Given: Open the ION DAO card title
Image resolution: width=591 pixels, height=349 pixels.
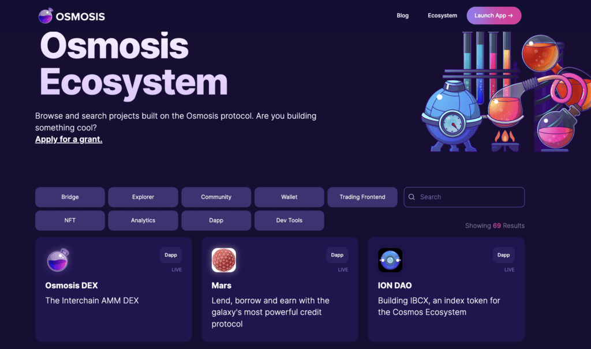Looking at the screenshot, I should pyautogui.click(x=395, y=286).
